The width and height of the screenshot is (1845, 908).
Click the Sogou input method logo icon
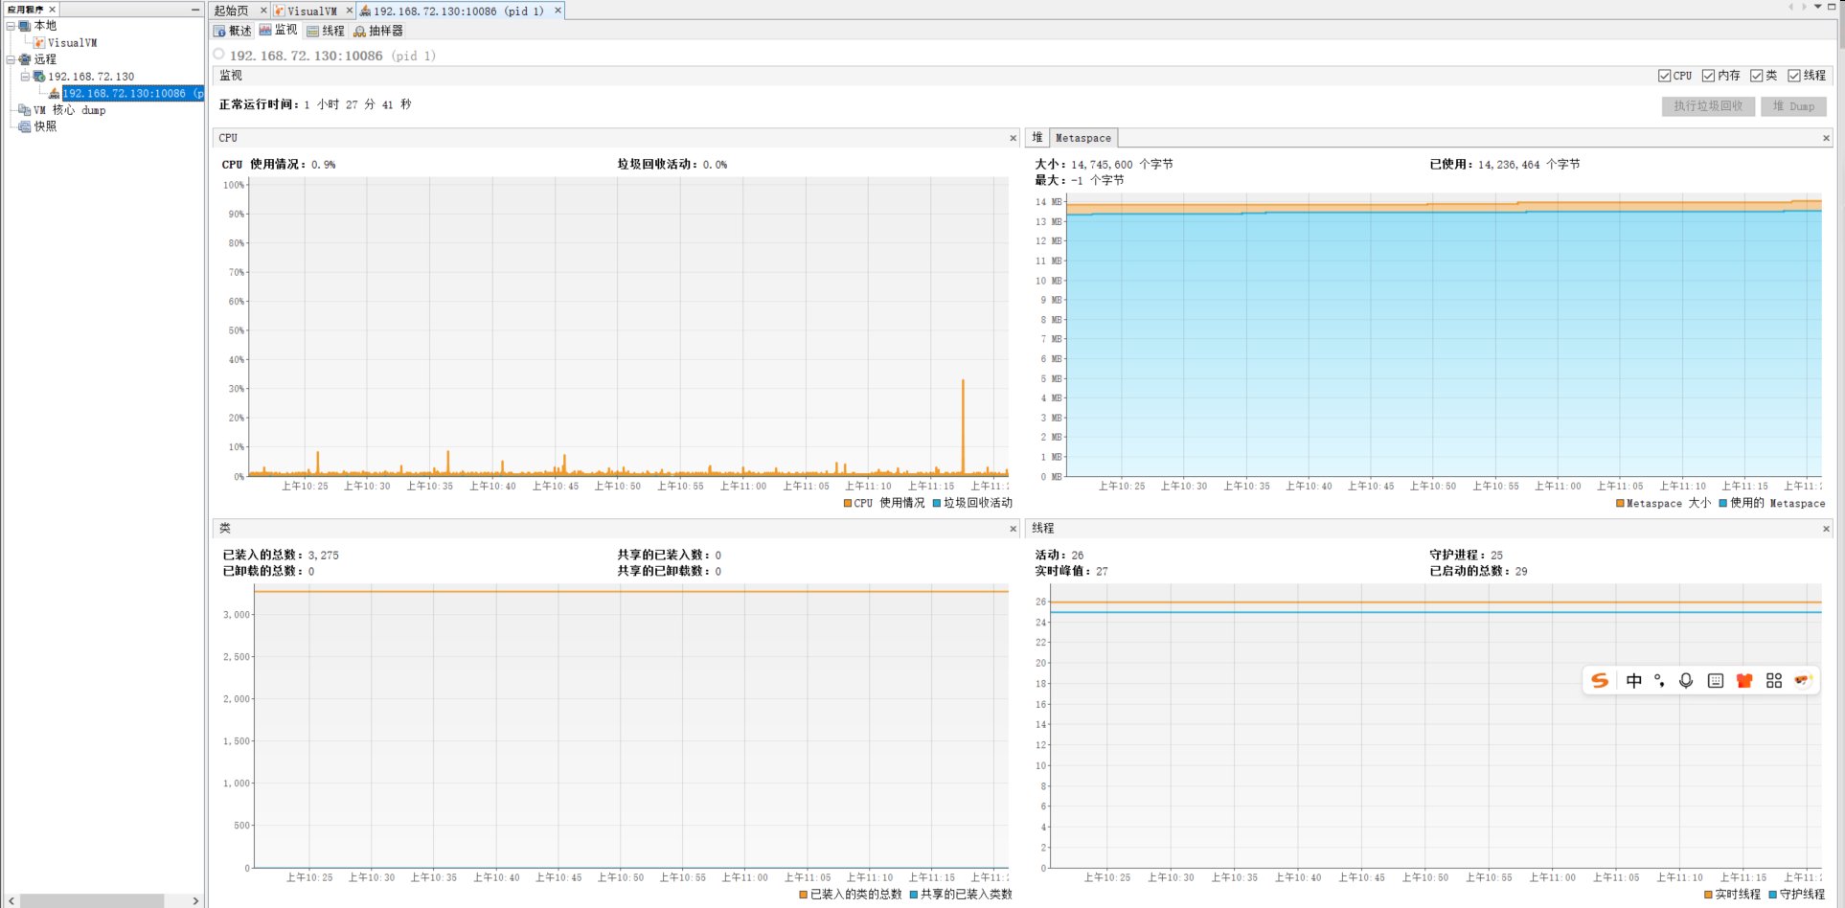point(1599,680)
